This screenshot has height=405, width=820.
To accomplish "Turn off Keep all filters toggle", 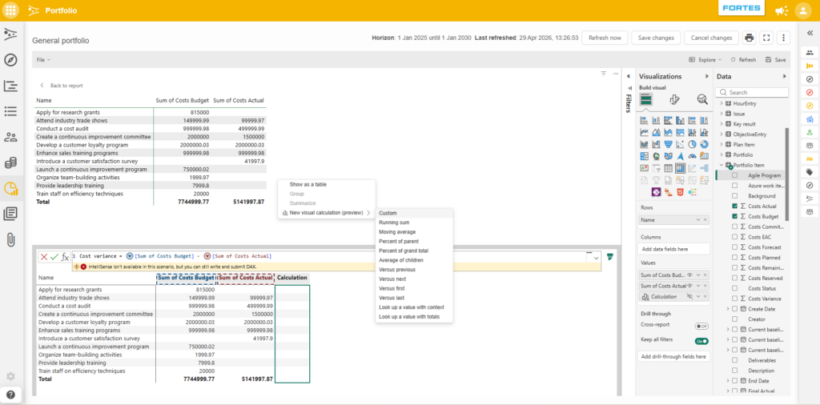I will [x=701, y=341].
